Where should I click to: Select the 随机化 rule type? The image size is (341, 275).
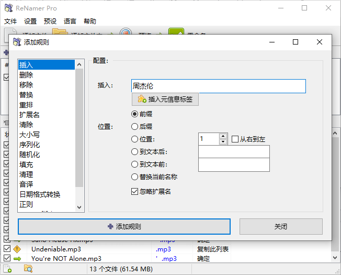[47, 155]
